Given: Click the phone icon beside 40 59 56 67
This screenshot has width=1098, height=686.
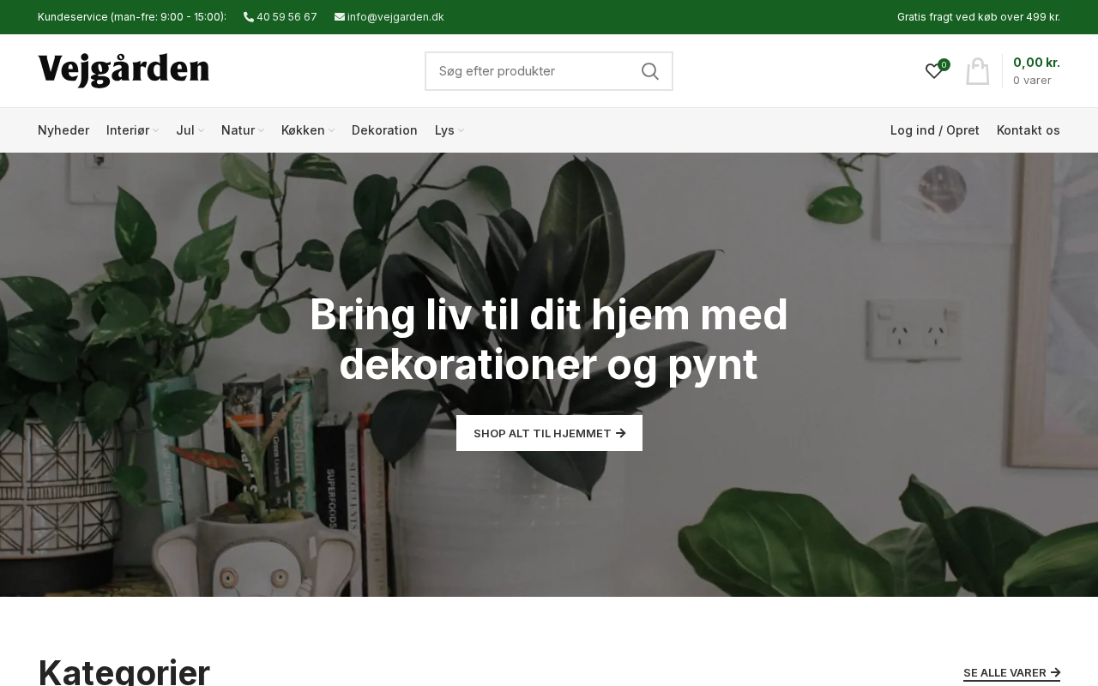Looking at the screenshot, I should click(x=249, y=17).
